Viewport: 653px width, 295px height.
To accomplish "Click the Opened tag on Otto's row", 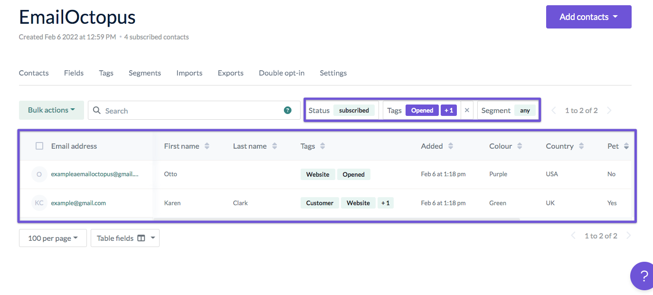I will (353, 174).
